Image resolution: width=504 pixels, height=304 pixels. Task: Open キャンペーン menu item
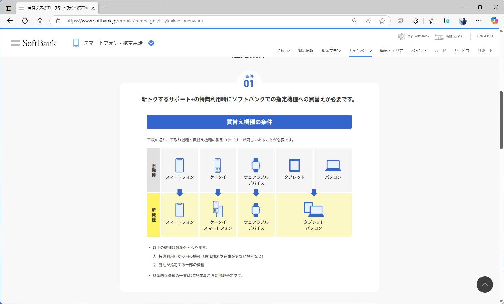(x=360, y=51)
